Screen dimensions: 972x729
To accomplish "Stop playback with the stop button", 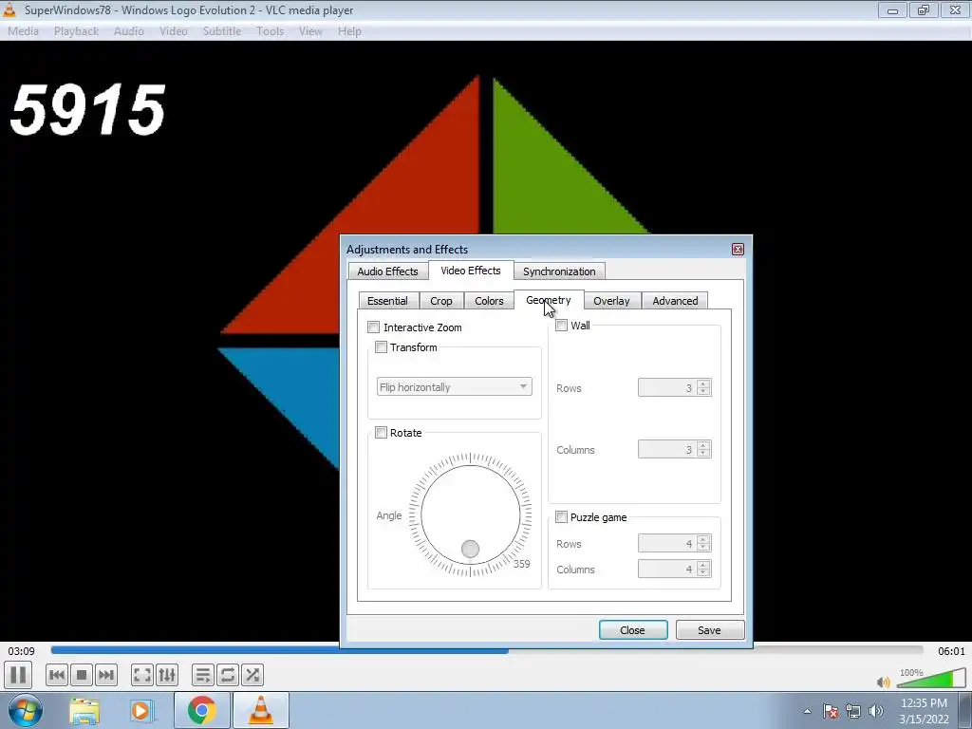I will point(82,675).
